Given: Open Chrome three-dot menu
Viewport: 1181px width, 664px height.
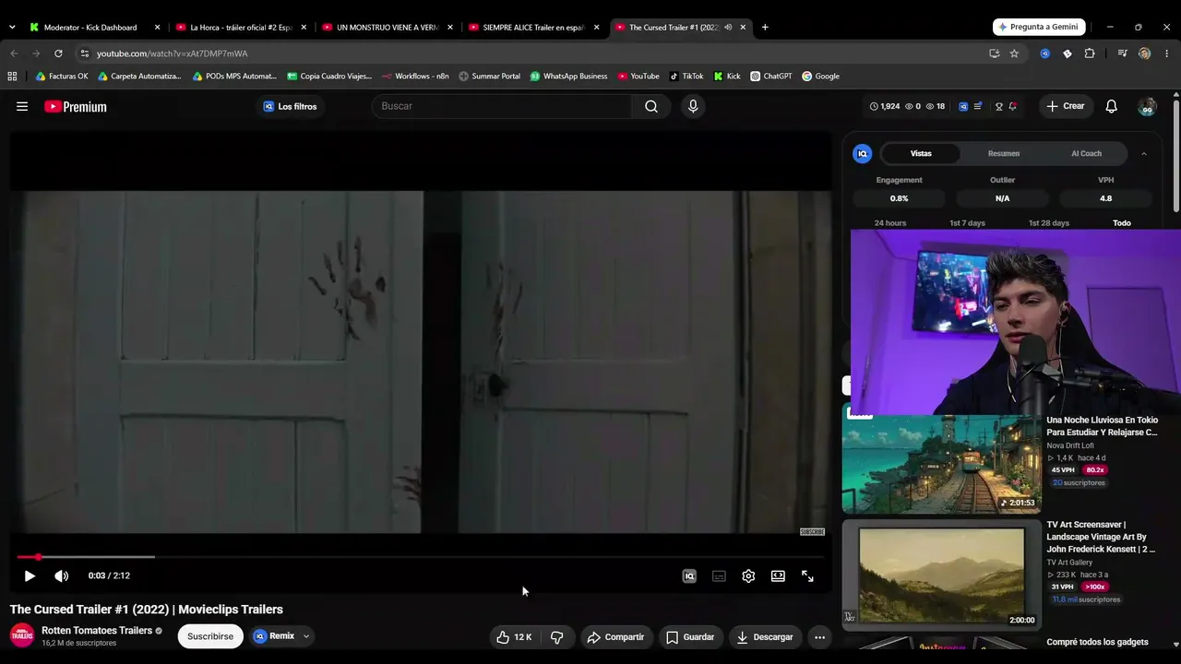Looking at the screenshot, I should pyautogui.click(x=1167, y=53).
